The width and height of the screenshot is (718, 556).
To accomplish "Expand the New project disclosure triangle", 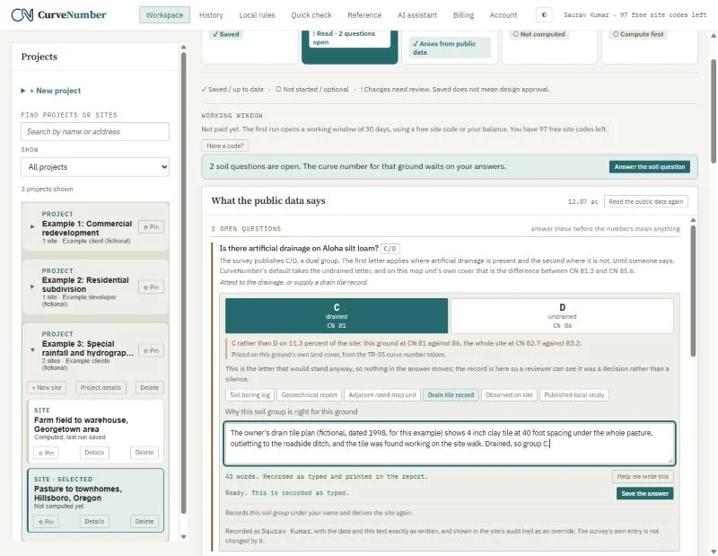I will pos(23,91).
